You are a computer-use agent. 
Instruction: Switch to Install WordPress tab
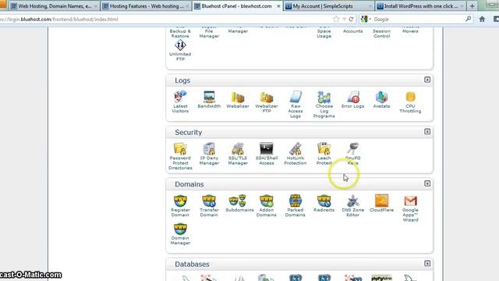point(421,6)
